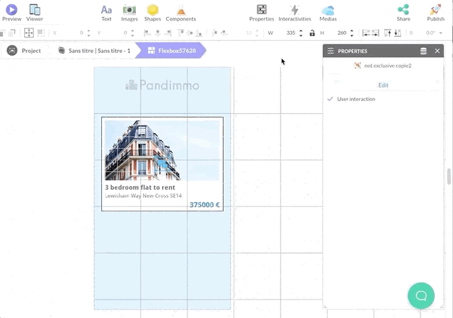The height and width of the screenshot is (318, 453).
Task: Open the Medias cloud library
Action: [x=328, y=9]
